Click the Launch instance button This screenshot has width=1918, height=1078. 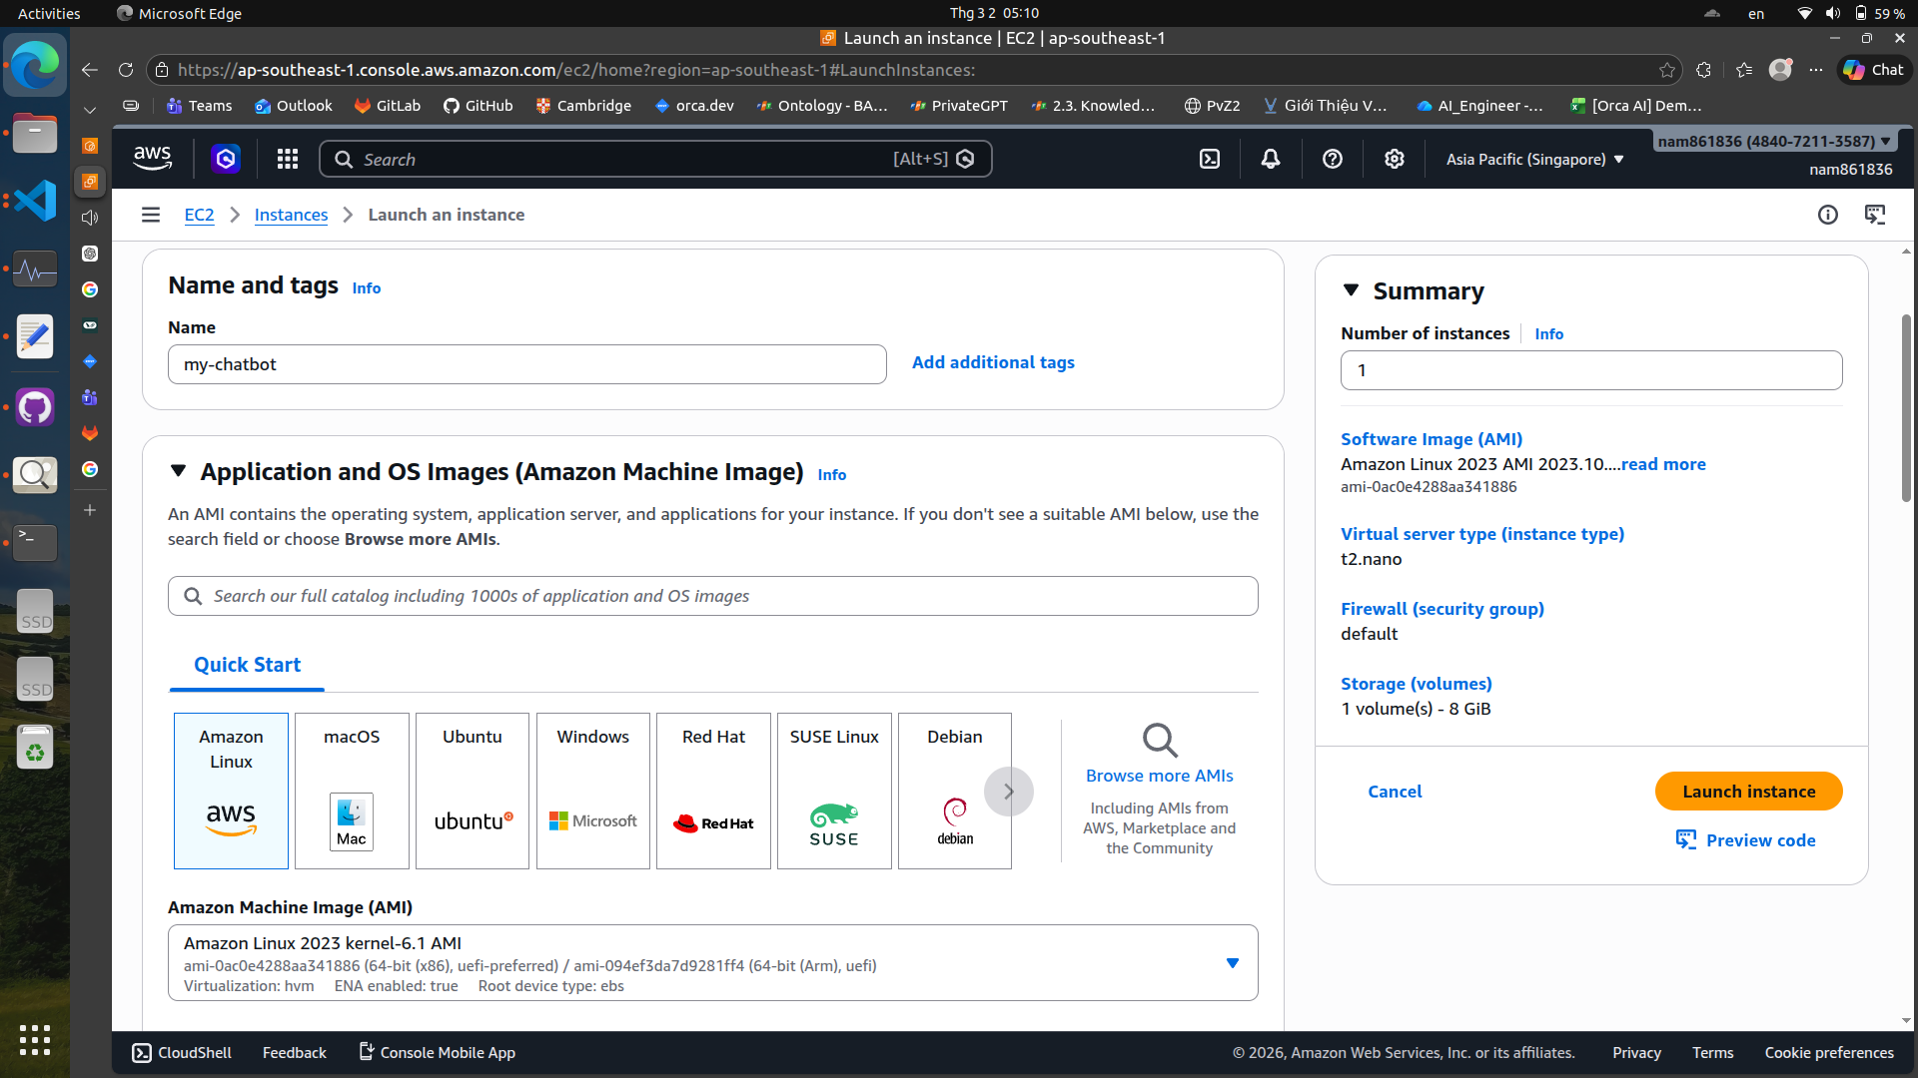coord(1749,791)
